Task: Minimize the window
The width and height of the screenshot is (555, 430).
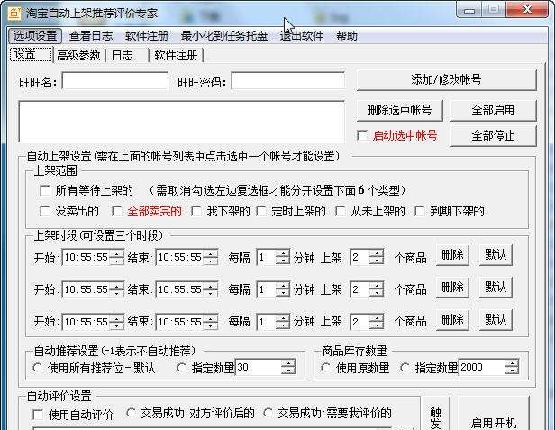Action: pyautogui.click(x=469, y=10)
